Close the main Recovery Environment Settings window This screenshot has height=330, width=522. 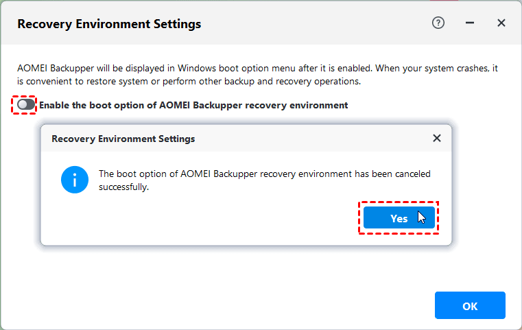click(x=501, y=23)
